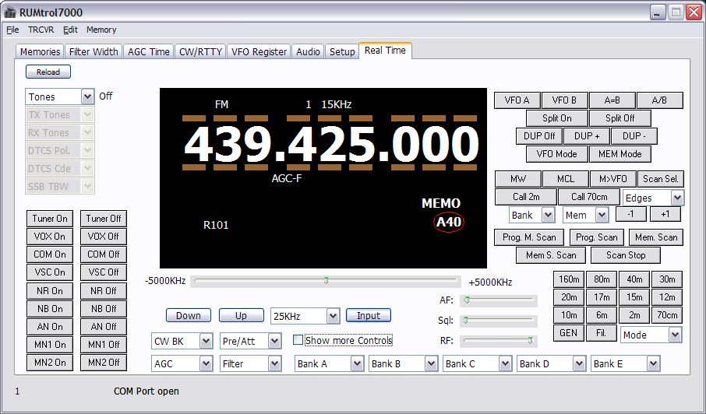Click the RUMtrol7000 title bar app icon
Image resolution: width=706 pixels, height=414 pixels.
[x=11, y=12]
